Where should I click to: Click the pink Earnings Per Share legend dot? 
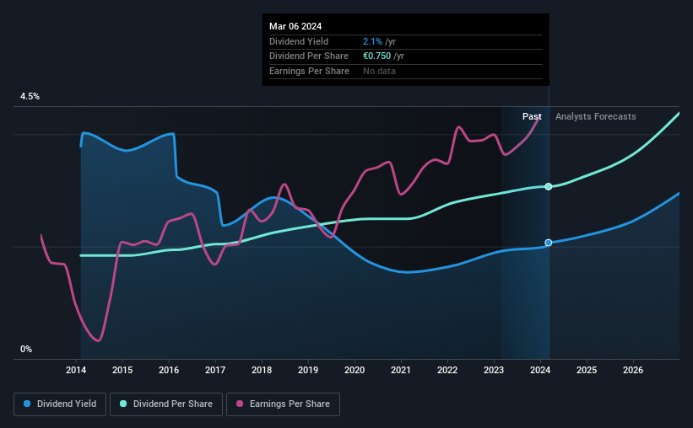[240, 404]
